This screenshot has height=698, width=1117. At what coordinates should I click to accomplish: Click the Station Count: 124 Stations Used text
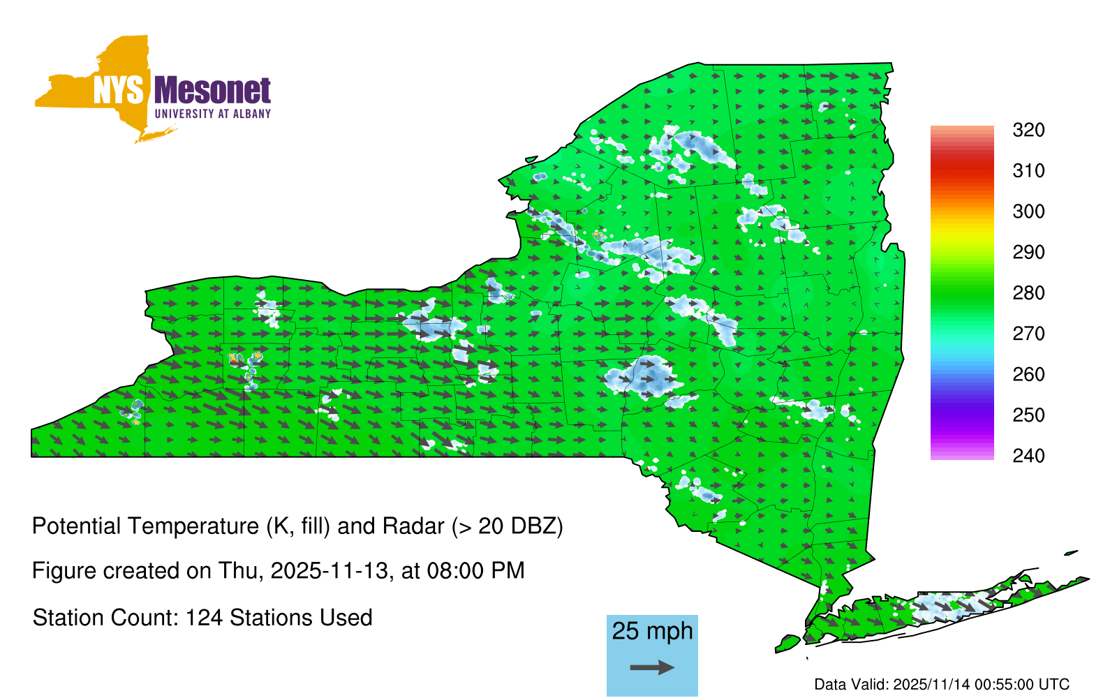[202, 618]
